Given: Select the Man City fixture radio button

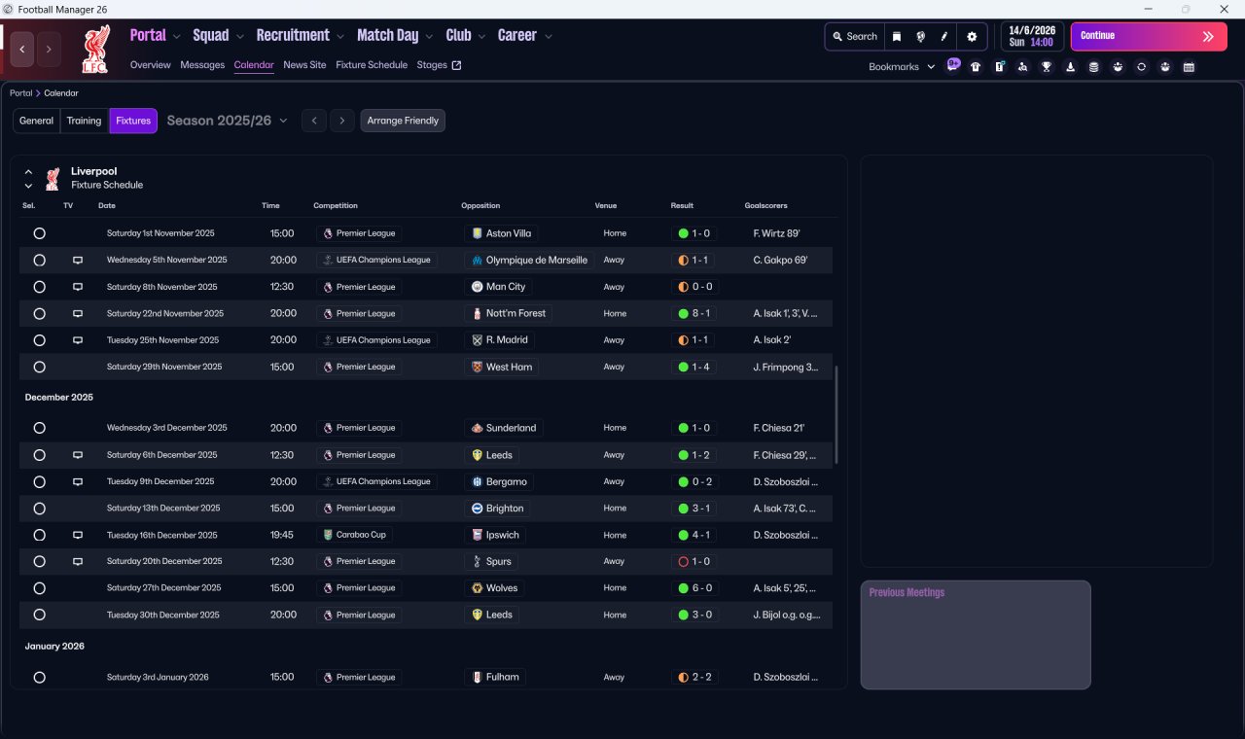Looking at the screenshot, I should pos(39,287).
